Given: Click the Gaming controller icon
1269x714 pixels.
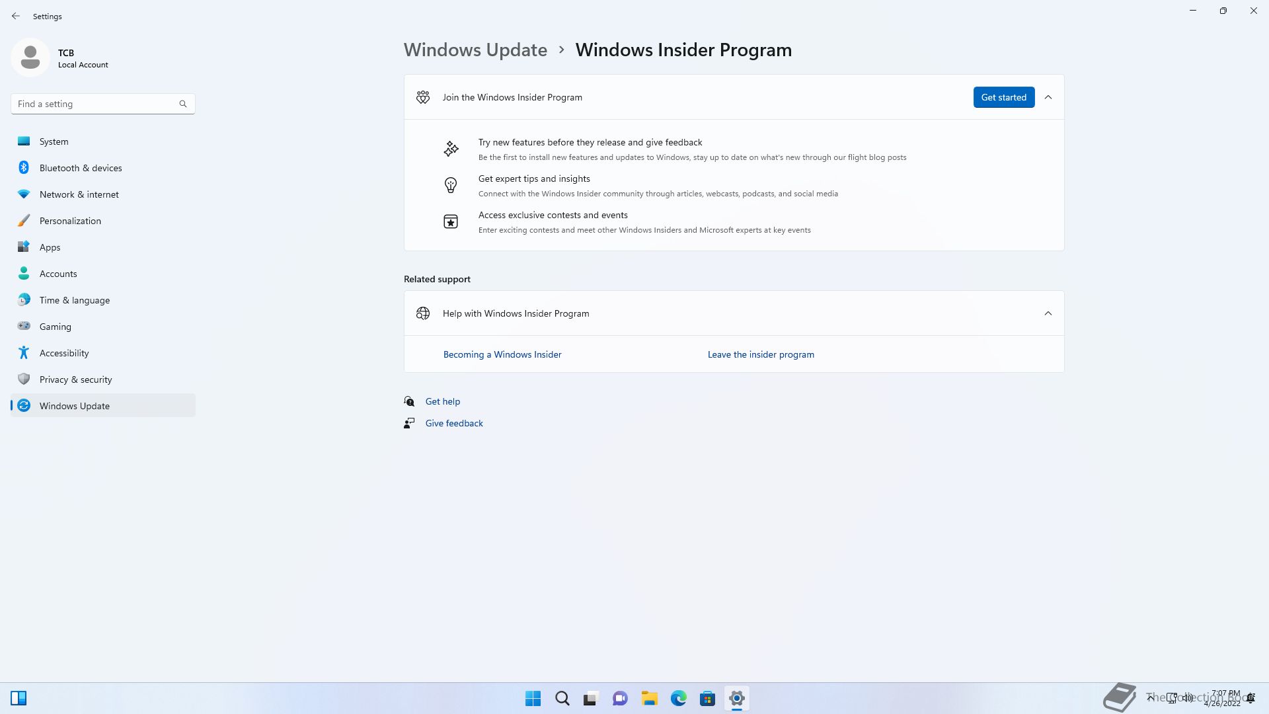Looking at the screenshot, I should coord(24,325).
